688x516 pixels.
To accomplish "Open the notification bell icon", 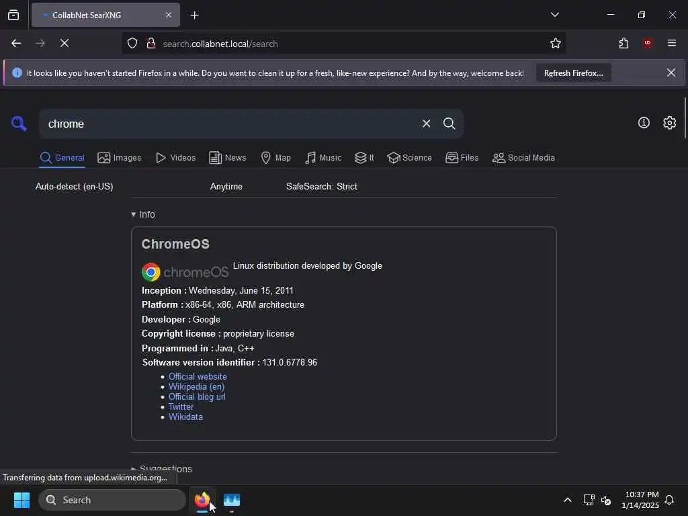I will 670,500.
